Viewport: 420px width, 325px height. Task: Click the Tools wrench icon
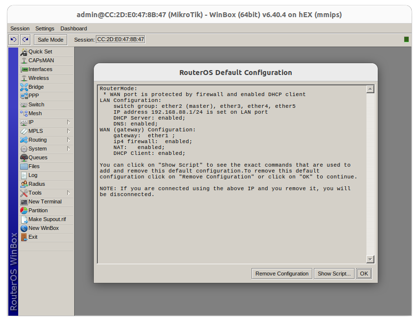(24, 193)
